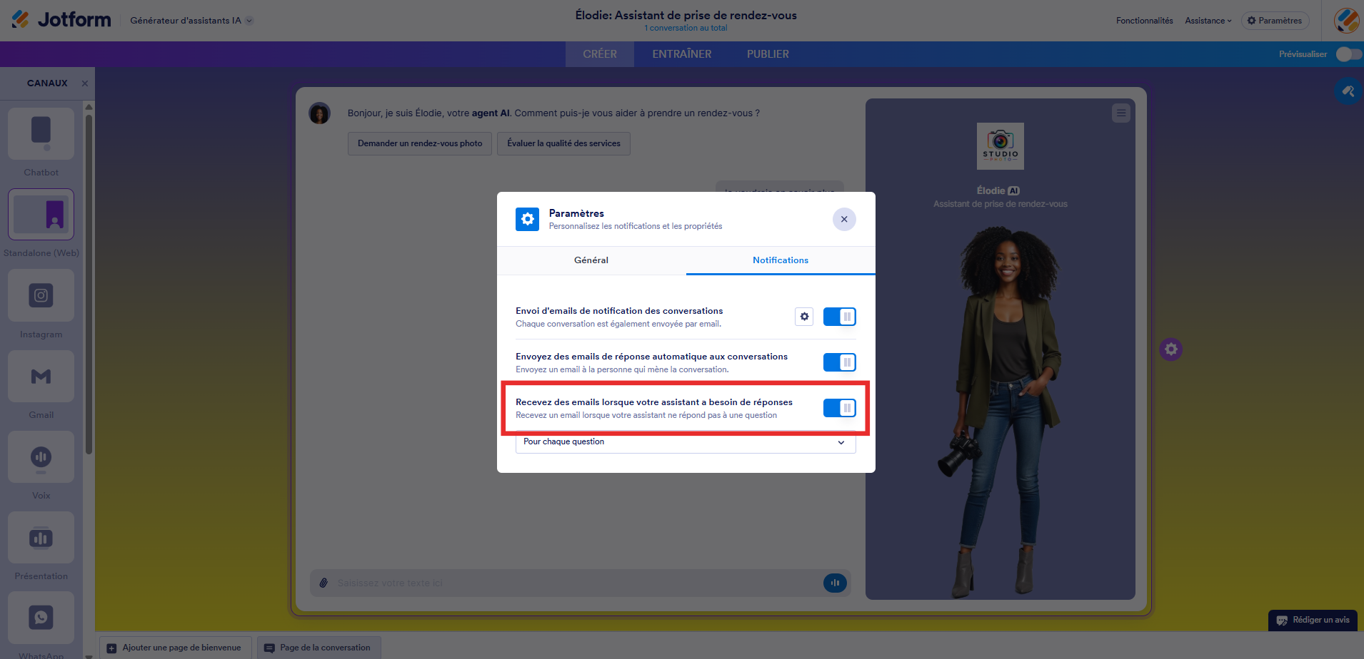Click the purple gear icon beside the avatar panel
This screenshot has width=1364, height=659.
click(1171, 349)
